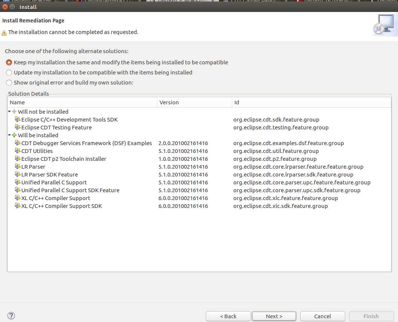Collapse the 'Will be installed' tree group
This screenshot has height=322, width=398.
pos(9,135)
